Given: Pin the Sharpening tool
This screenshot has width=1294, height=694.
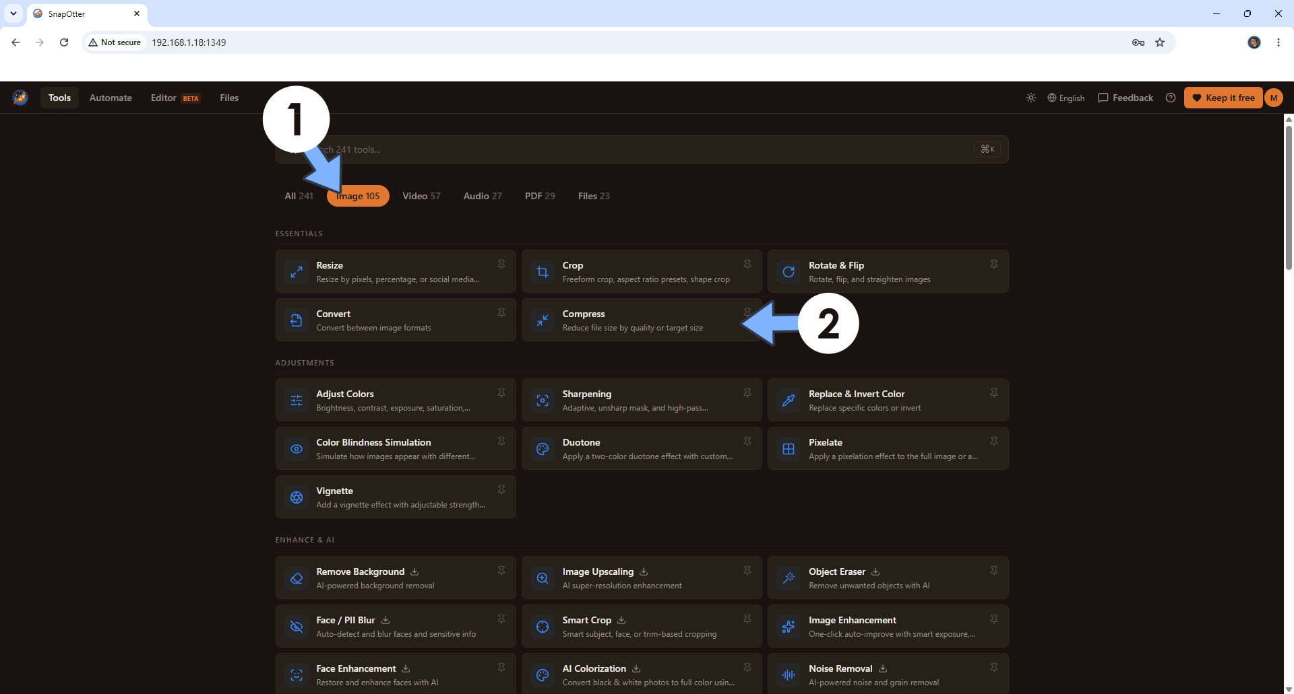Looking at the screenshot, I should point(747,393).
